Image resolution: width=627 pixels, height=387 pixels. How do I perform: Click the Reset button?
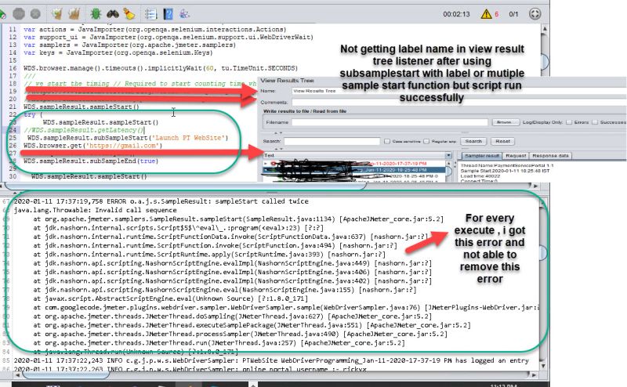(x=502, y=141)
